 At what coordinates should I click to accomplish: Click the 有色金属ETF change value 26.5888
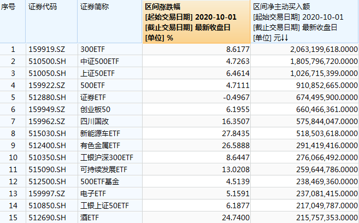point(236,145)
